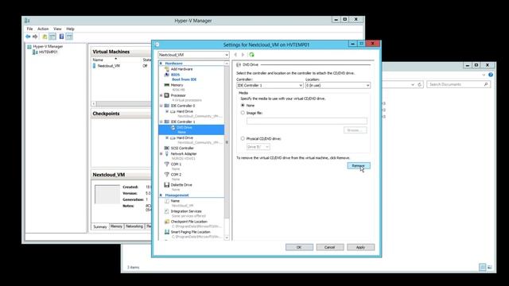Click the Browse button for image file
Viewport: 509px width, 286px height.
point(356,130)
